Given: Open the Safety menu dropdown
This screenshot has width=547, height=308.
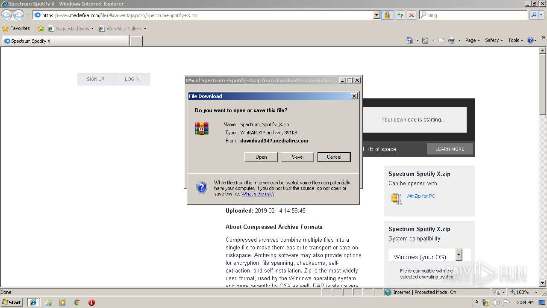Looking at the screenshot, I should point(494,40).
